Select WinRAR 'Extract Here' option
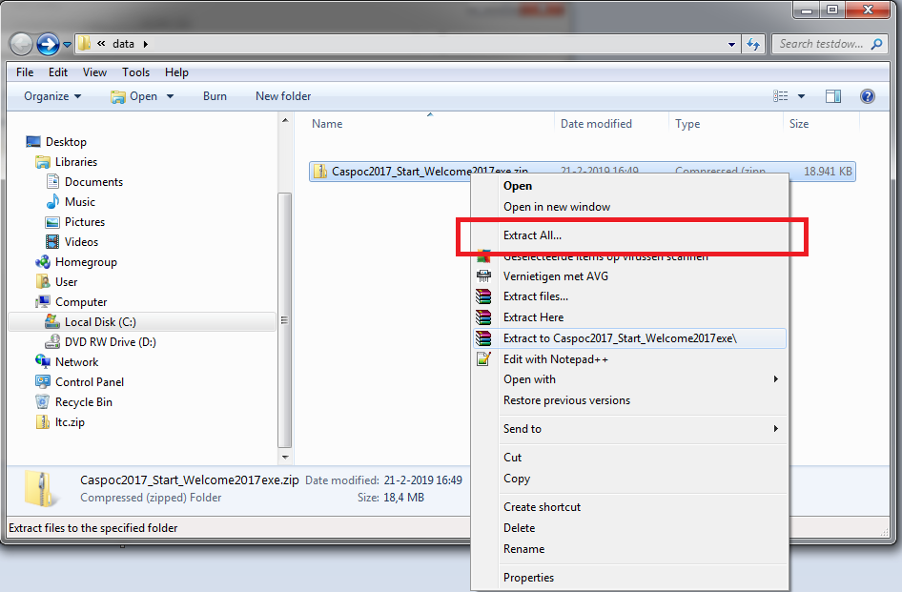The width and height of the screenshot is (902, 592). pyautogui.click(x=533, y=317)
